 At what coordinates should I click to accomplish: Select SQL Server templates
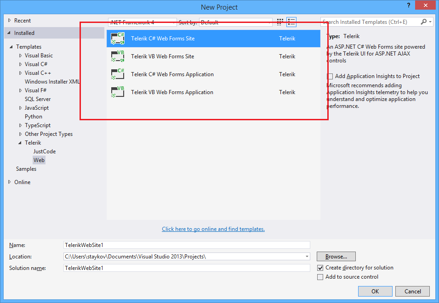pos(38,99)
